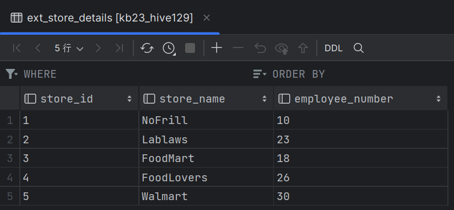Select row number 1 gutter

click(10, 120)
